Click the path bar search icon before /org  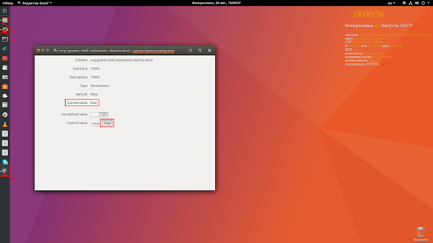(x=55, y=51)
